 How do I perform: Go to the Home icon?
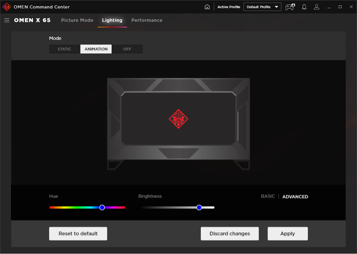click(207, 7)
